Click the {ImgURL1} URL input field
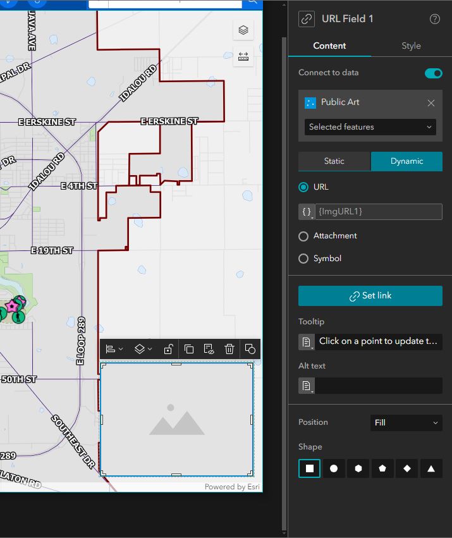 [379, 212]
